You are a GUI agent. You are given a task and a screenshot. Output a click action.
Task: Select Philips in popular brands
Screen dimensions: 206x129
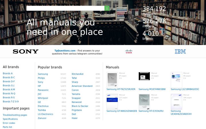point(41,78)
